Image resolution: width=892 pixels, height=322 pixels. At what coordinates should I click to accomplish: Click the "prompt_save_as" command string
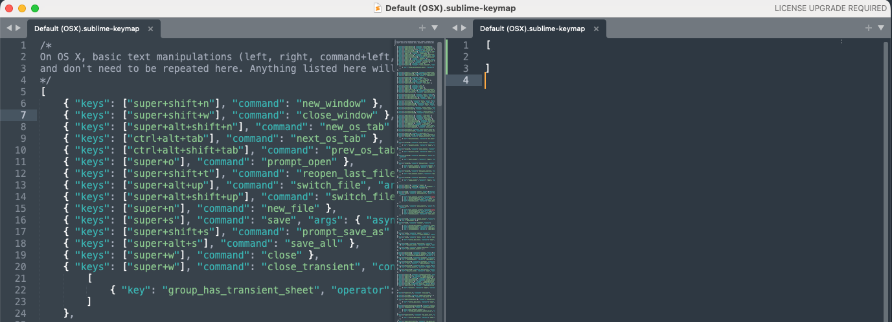[x=343, y=232]
